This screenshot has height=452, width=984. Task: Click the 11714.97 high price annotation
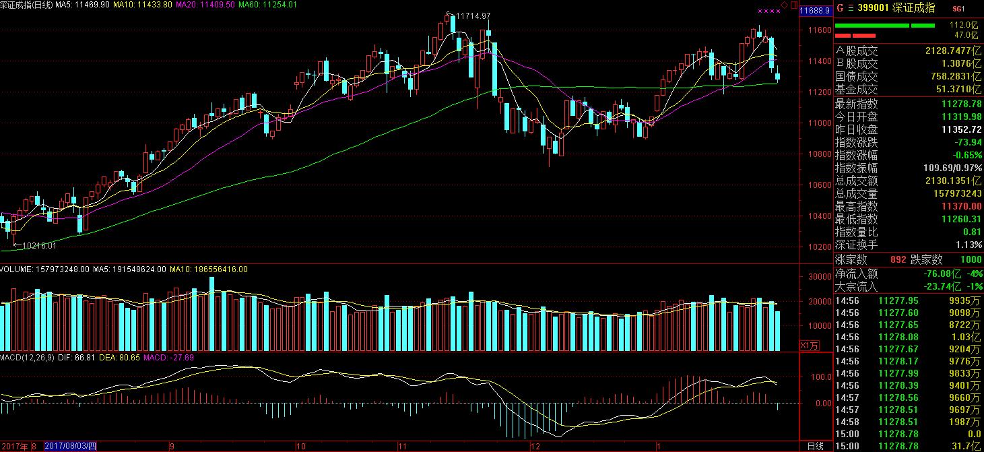[x=473, y=15]
